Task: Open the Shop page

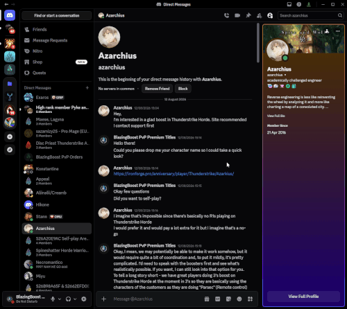Action: (57, 62)
